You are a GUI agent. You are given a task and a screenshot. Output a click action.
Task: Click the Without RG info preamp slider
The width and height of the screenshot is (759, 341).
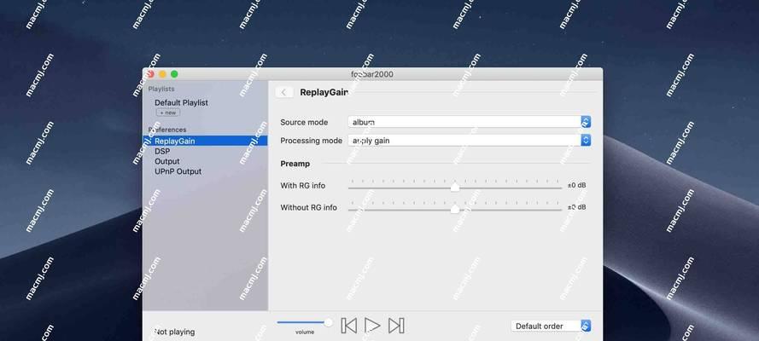click(455, 208)
